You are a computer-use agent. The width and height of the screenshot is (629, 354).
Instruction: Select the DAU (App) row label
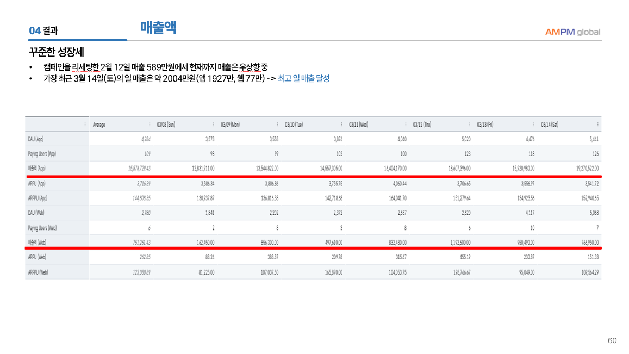[x=36, y=139]
